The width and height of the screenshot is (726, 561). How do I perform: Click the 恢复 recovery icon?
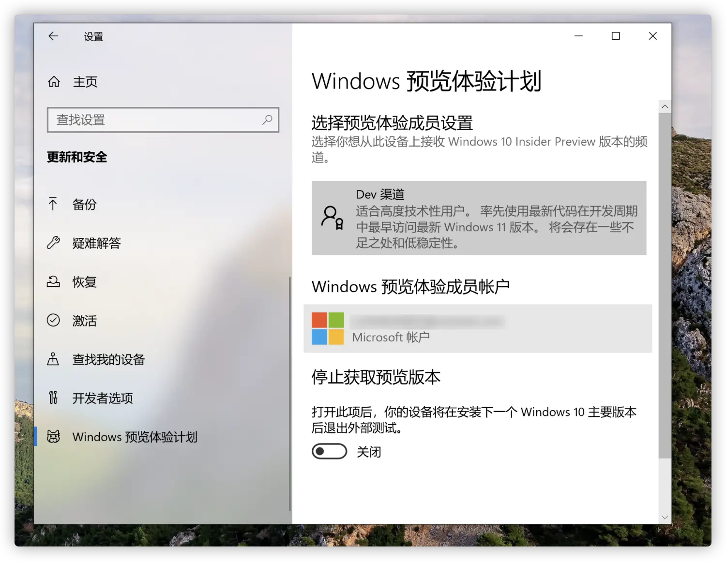[x=53, y=281]
